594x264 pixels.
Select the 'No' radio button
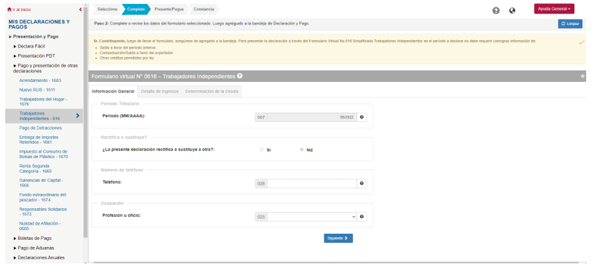(302, 149)
